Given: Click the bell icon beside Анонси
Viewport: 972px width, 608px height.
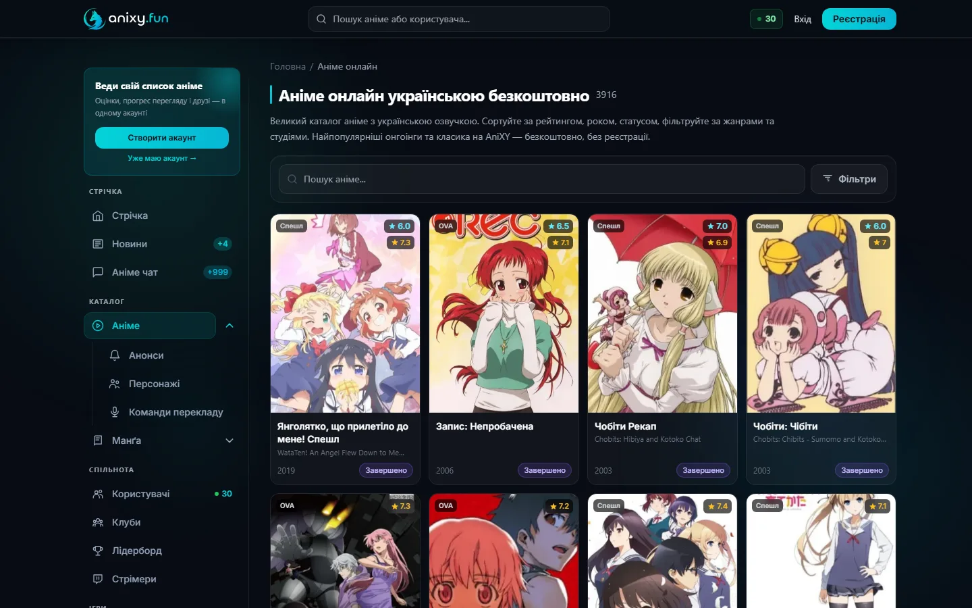Looking at the screenshot, I should (115, 355).
